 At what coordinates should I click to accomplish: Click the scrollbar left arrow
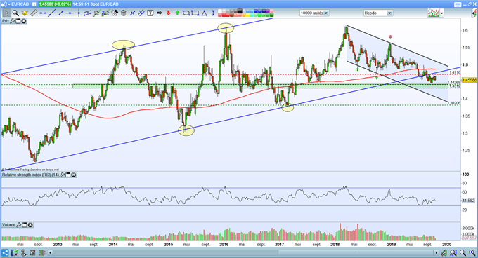click(x=51, y=252)
